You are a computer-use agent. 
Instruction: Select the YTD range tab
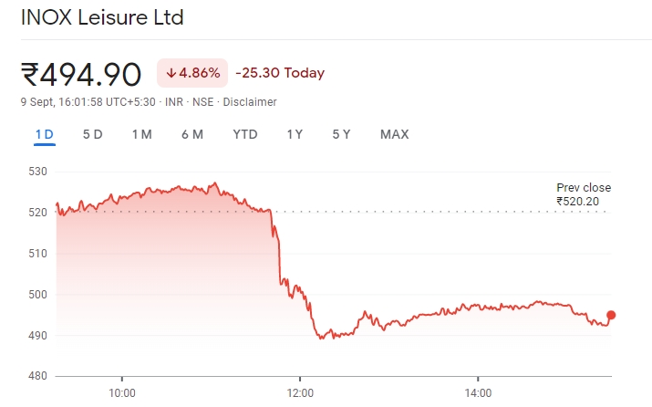tap(244, 135)
